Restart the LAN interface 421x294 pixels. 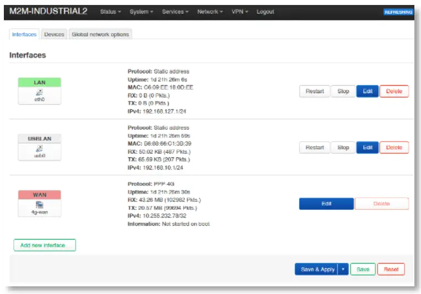point(315,91)
